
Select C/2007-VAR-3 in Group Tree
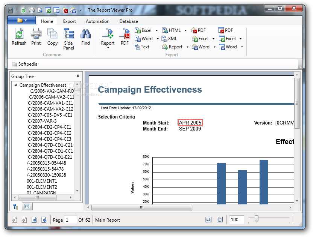[x=42, y=121]
